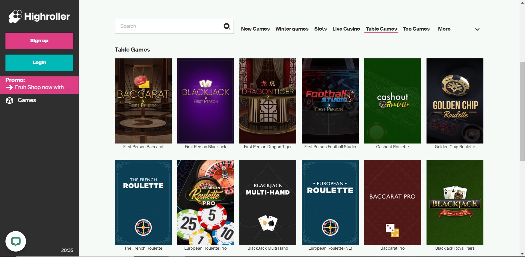The height and width of the screenshot is (257, 525).
Task: Click the Games cube icon in sidebar
Action: (10, 100)
